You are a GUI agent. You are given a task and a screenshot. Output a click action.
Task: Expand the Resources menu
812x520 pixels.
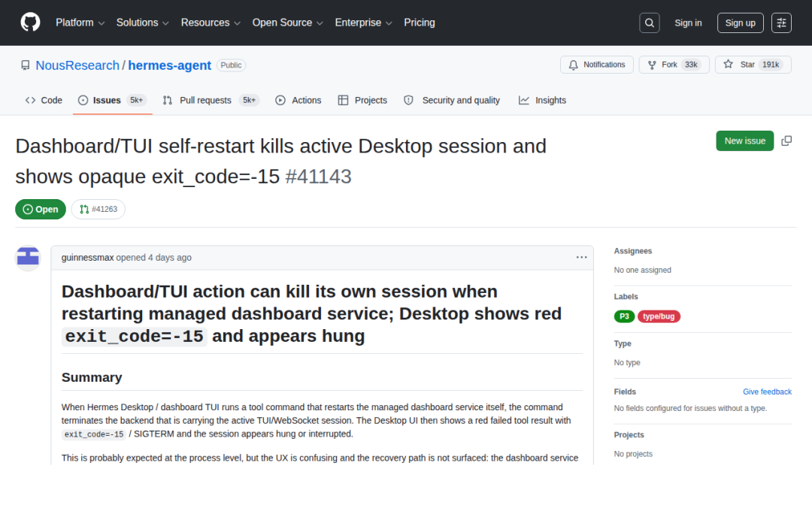tap(211, 23)
